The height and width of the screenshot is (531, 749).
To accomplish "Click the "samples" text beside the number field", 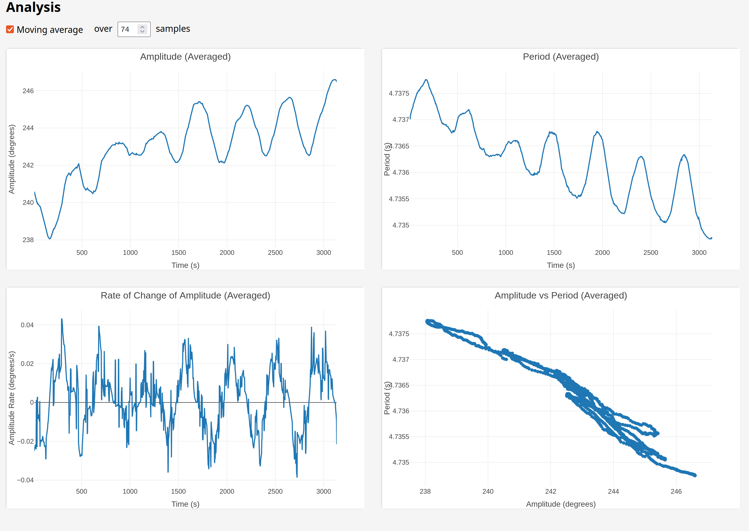I will [173, 29].
